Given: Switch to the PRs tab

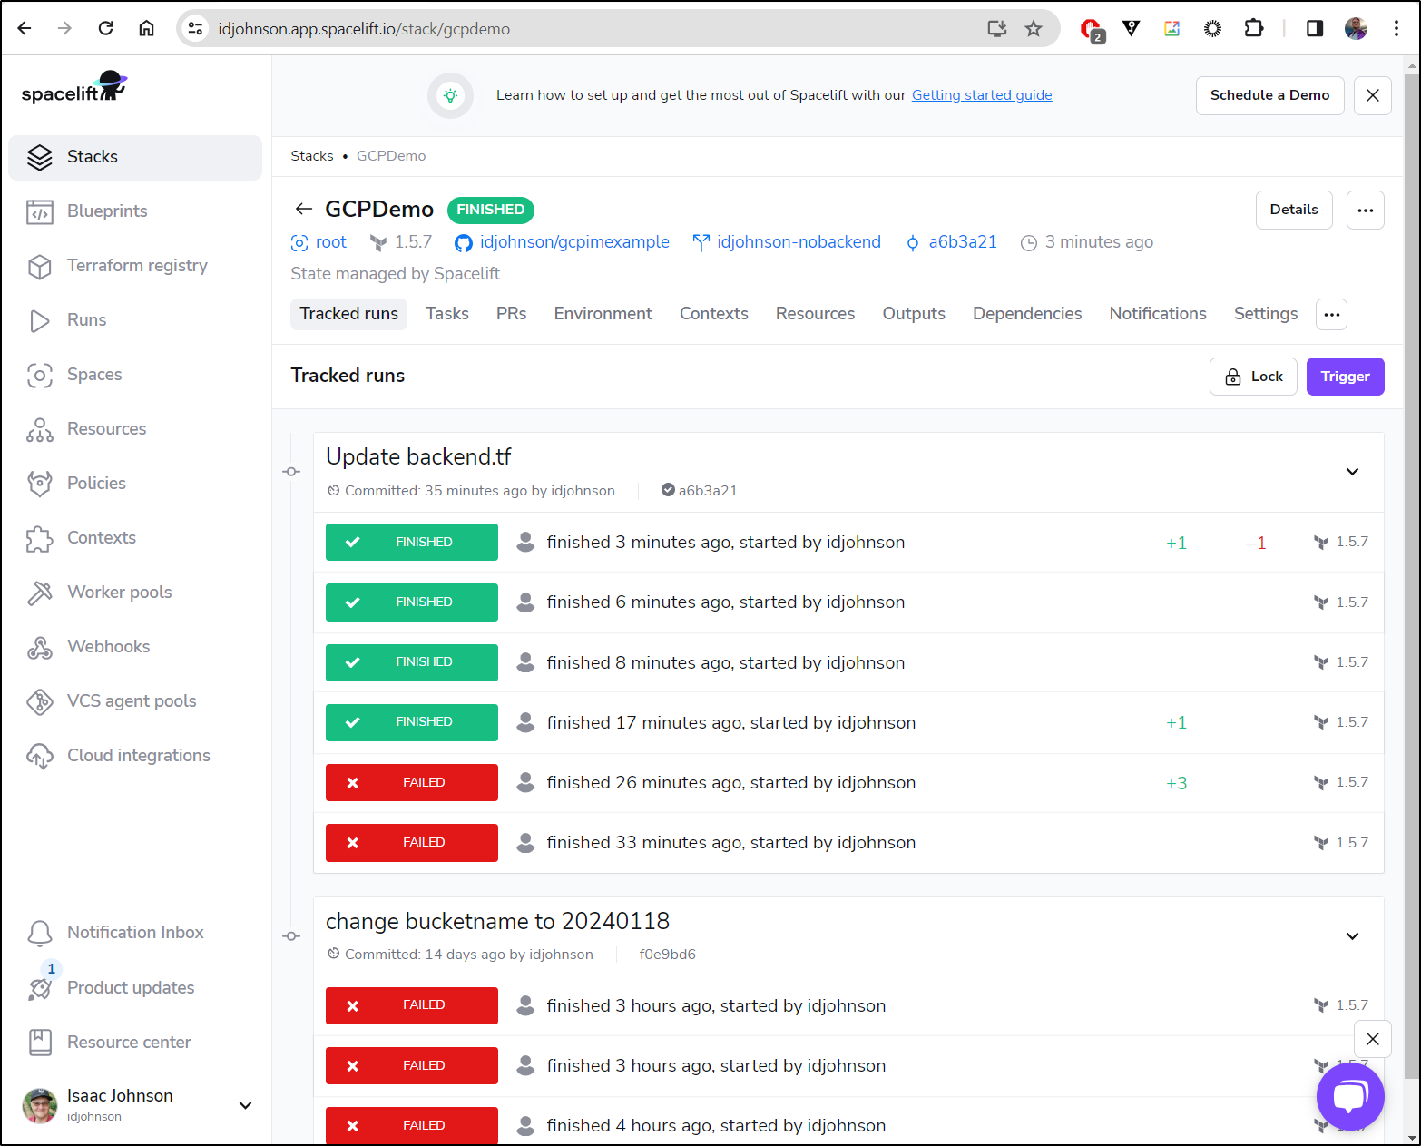Looking at the screenshot, I should 512,314.
